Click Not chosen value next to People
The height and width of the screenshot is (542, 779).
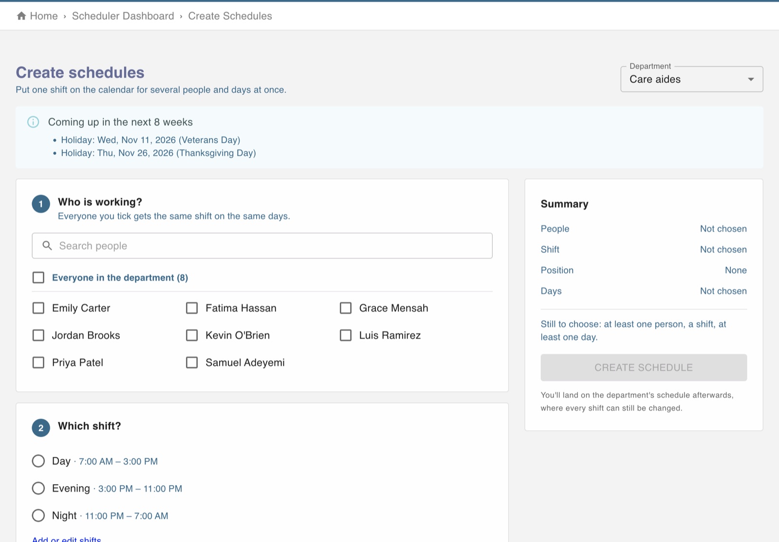pyautogui.click(x=723, y=229)
